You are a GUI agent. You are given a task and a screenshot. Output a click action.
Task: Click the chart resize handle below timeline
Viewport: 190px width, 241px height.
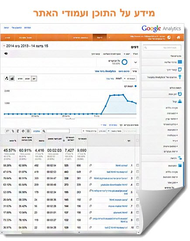(x=70, y=118)
